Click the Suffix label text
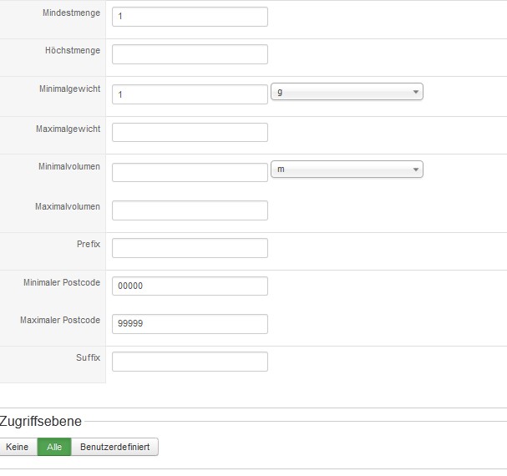The height and width of the screenshot is (476, 507). tap(88, 357)
